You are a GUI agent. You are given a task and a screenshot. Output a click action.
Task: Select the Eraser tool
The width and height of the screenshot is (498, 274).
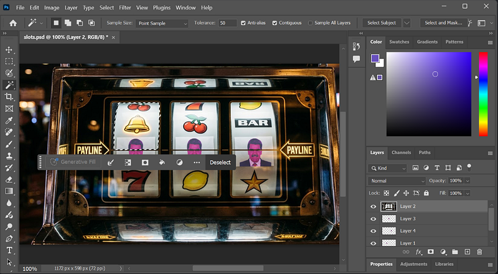pyautogui.click(x=9, y=179)
